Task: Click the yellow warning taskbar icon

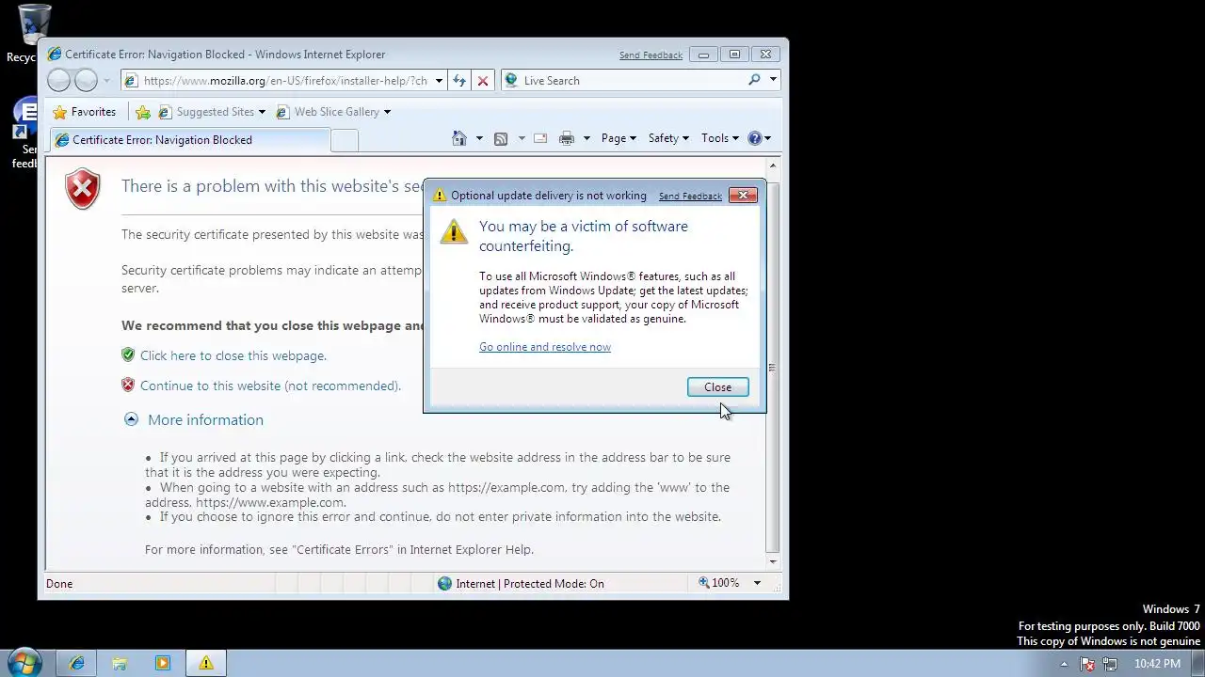Action: point(206,663)
